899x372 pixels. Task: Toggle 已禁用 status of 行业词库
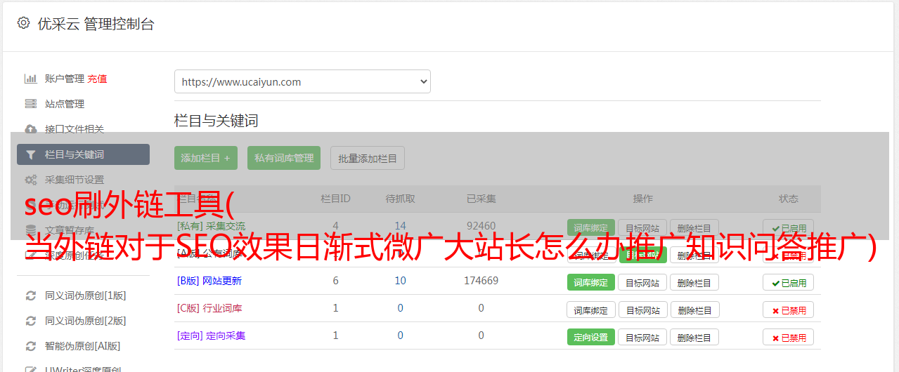789,310
